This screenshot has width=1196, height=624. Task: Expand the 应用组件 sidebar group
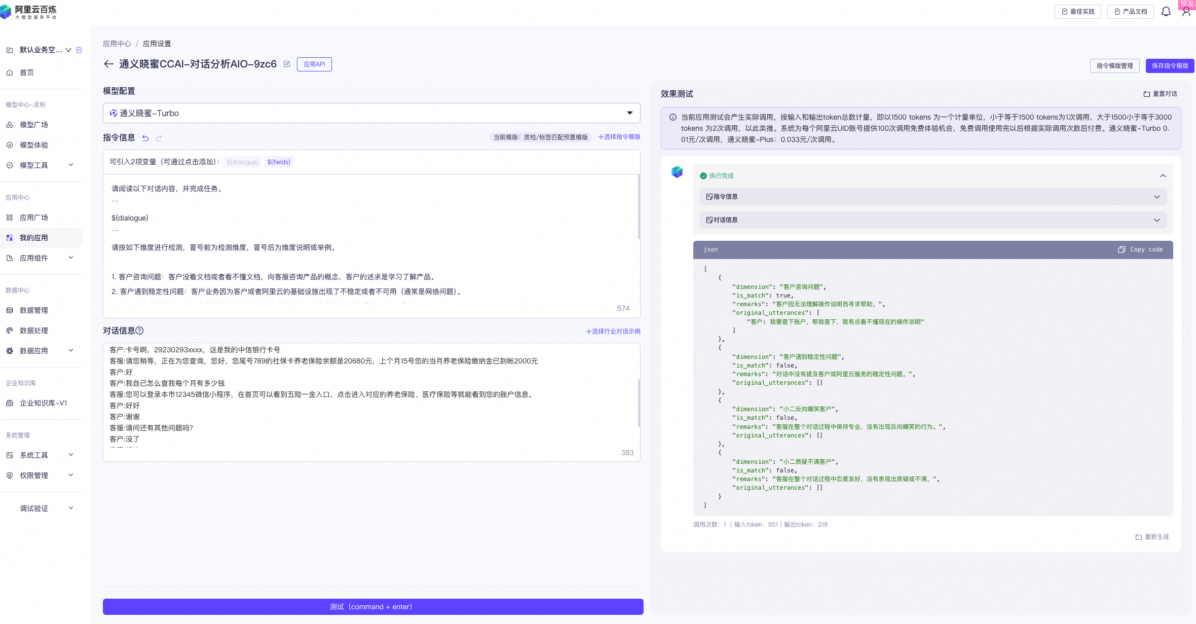71,258
